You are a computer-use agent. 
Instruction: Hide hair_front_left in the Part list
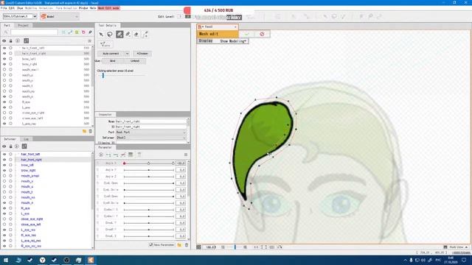point(4,48)
